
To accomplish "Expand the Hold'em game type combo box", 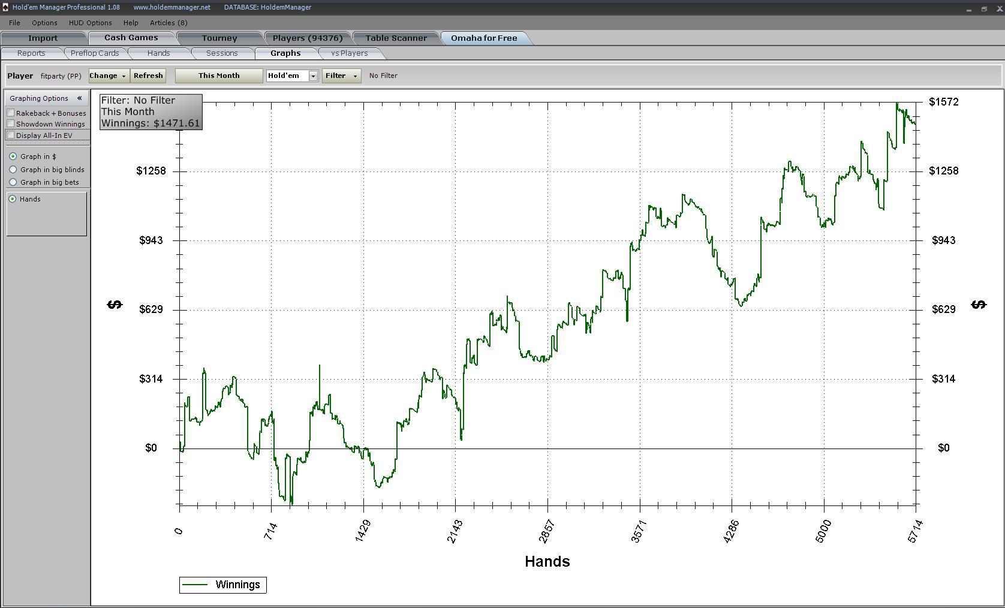I will click(x=312, y=76).
